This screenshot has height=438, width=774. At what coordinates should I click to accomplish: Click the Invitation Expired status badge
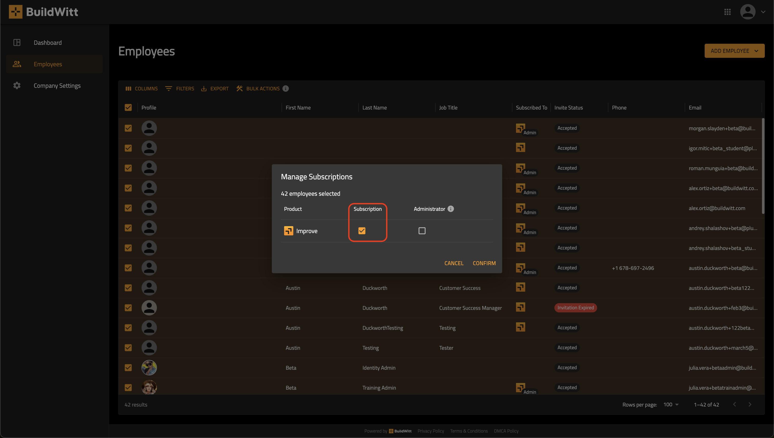coord(575,308)
